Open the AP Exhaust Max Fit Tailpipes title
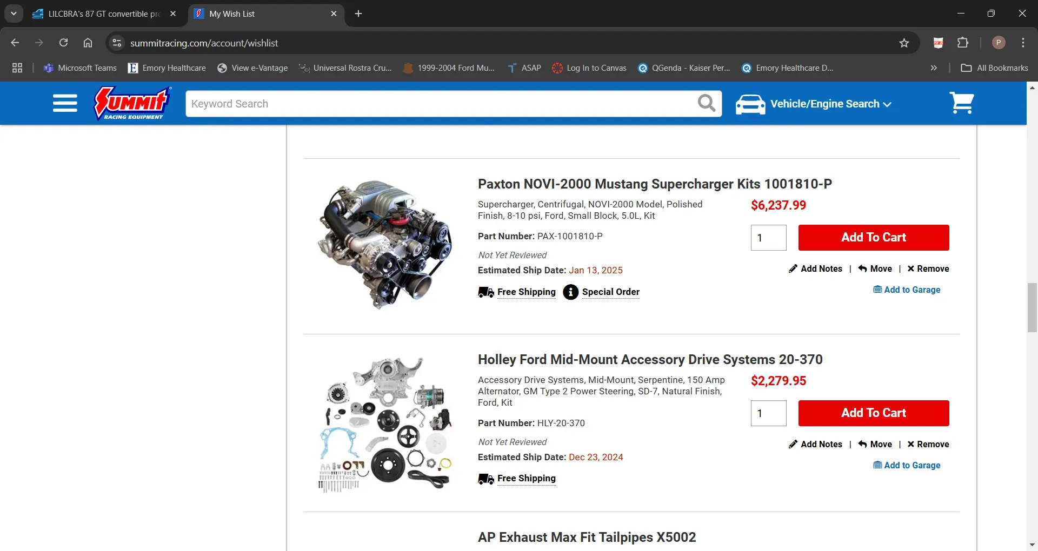Viewport: 1038px width, 551px height. (x=587, y=537)
